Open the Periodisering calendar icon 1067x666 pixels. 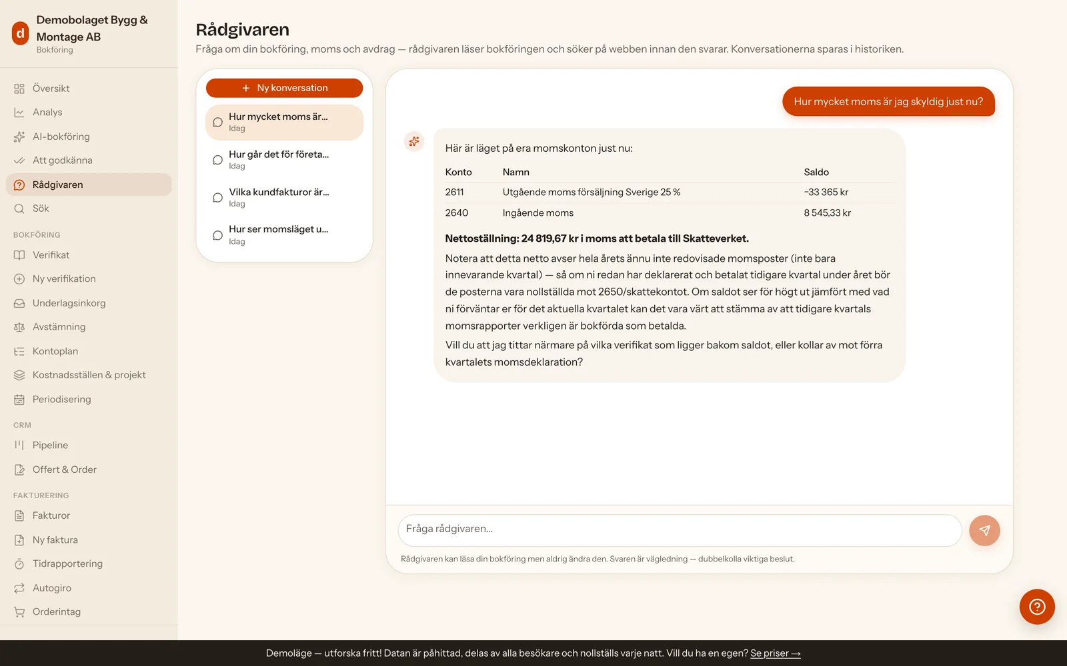19,400
